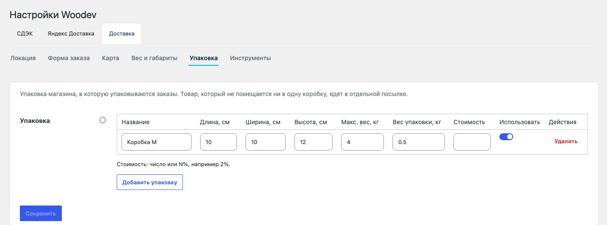607x225 pixels.
Task: Click the Сохранить button
Action: tap(41, 213)
